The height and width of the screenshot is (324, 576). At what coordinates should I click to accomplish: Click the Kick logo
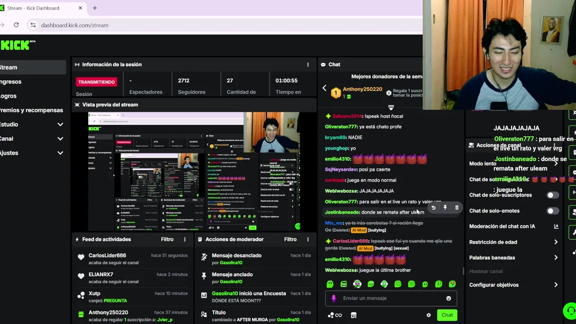coord(17,45)
